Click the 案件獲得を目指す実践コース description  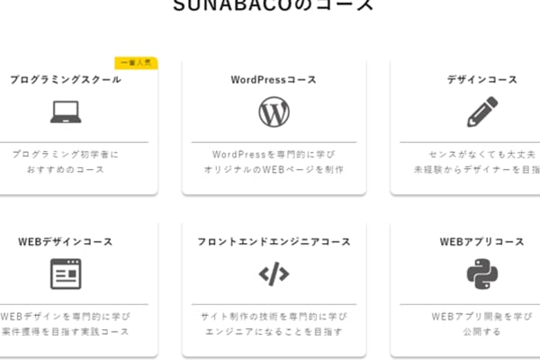[x=65, y=331]
